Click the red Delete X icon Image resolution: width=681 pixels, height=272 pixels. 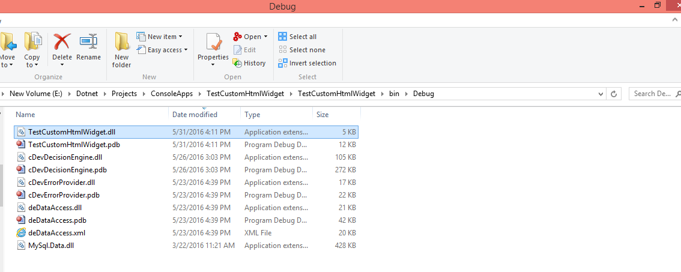click(x=62, y=41)
